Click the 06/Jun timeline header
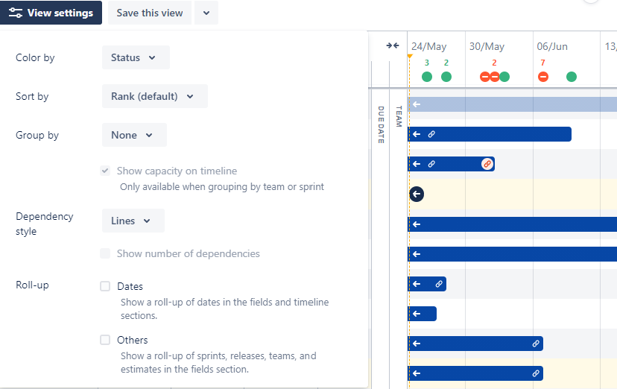This screenshot has height=389, width=617. pyautogui.click(x=552, y=46)
